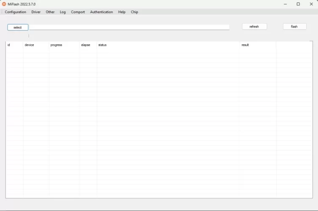Open the Help menu
318x211 pixels.
122,12
